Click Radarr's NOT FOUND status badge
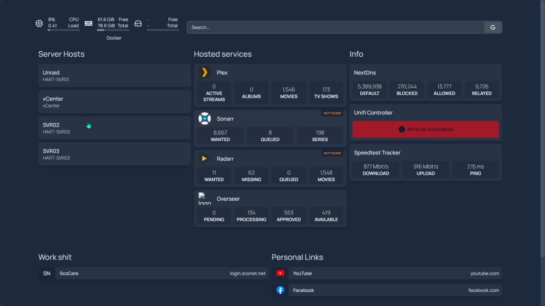Image resolution: width=545 pixels, height=306 pixels. [332, 153]
